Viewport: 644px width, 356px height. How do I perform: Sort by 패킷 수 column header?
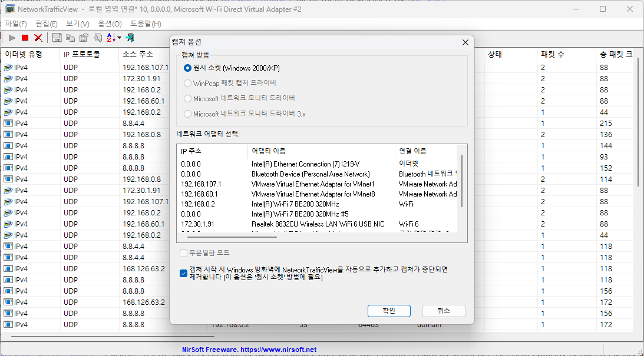click(x=566, y=54)
